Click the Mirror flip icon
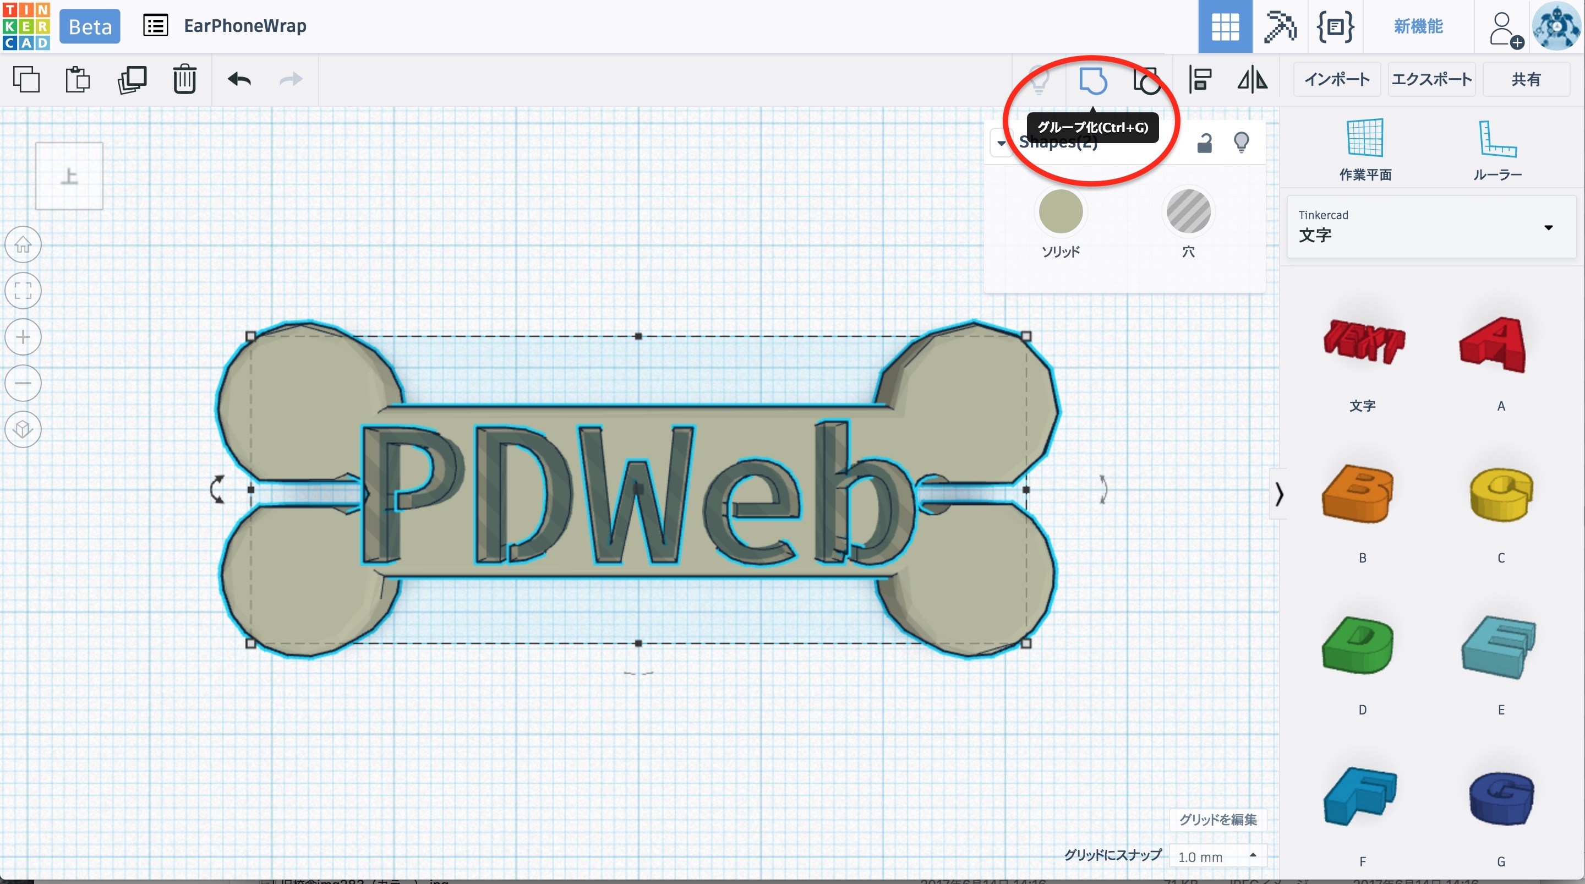Viewport: 1585px width, 884px height. pos(1252,79)
